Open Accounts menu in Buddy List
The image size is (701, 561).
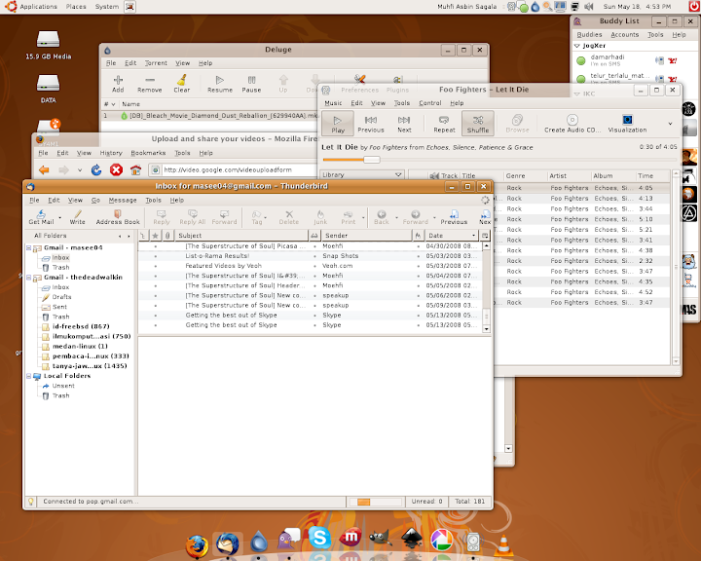[624, 34]
